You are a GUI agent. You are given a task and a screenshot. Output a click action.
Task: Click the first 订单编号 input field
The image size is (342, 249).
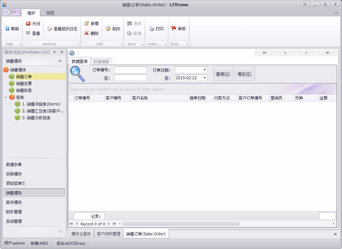pos(131,70)
